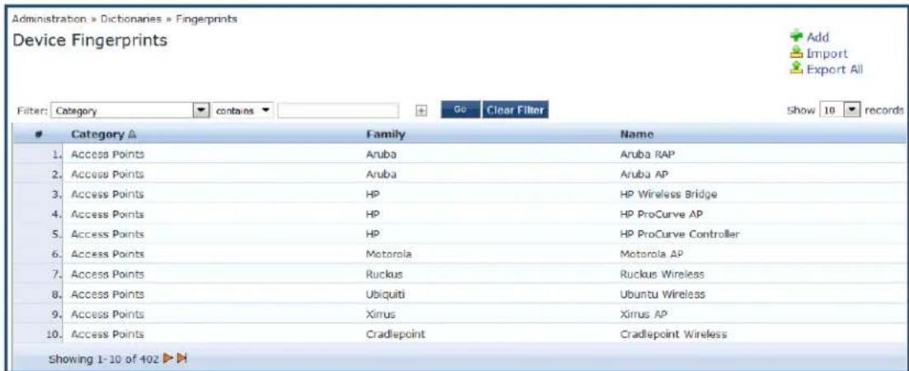Screen dimensions: 909x371
Task: Select the Xirrus AP name
Action: [642, 314]
